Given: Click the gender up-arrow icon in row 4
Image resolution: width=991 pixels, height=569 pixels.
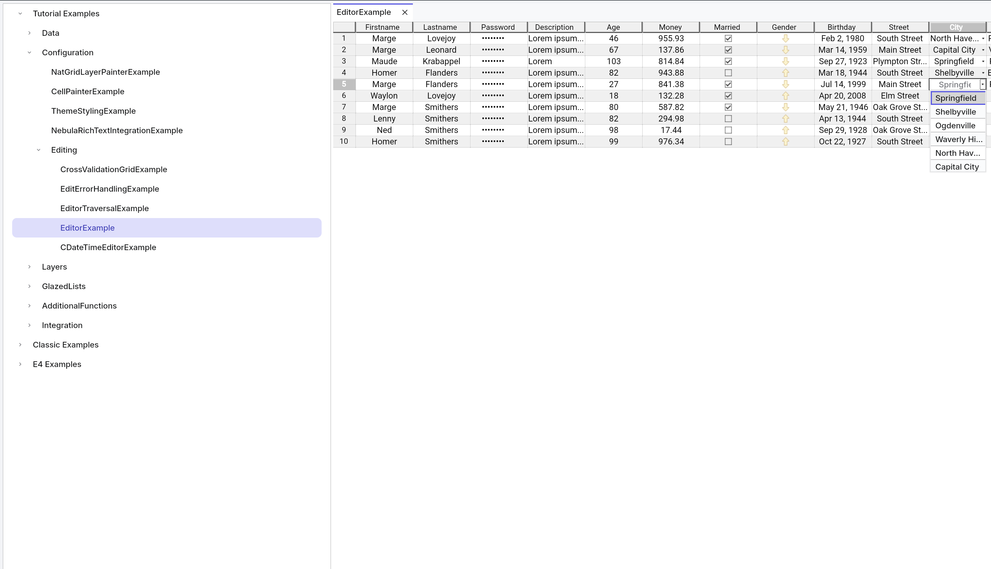Looking at the screenshot, I should [785, 73].
